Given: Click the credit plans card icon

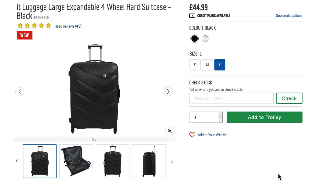Looking at the screenshot, I should click(x=192, y=16).
